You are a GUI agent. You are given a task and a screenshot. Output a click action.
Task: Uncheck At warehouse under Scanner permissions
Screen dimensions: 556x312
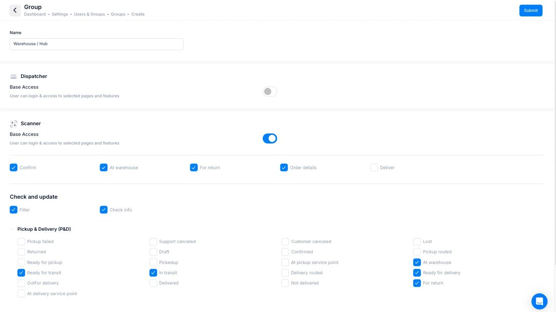103,167
